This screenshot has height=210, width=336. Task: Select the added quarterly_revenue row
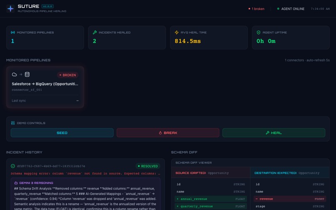(211, 206)
